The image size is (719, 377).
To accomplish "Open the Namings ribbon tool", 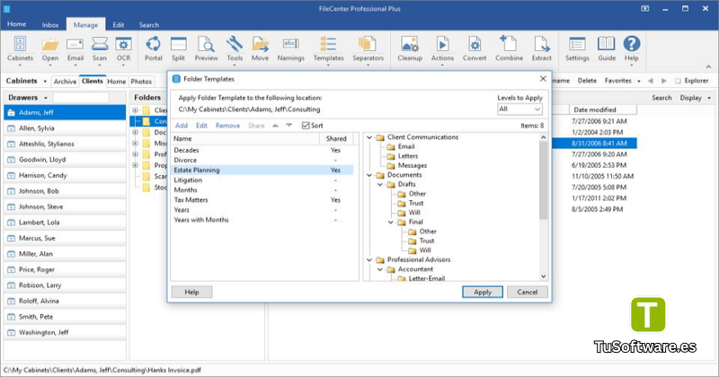I will [290, 49].
